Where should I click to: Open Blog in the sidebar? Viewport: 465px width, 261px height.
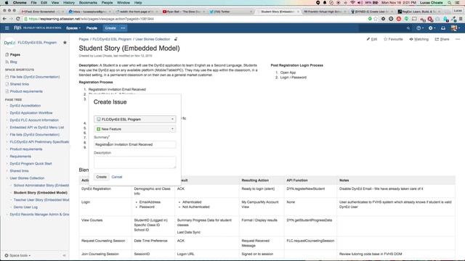(13, 62)
